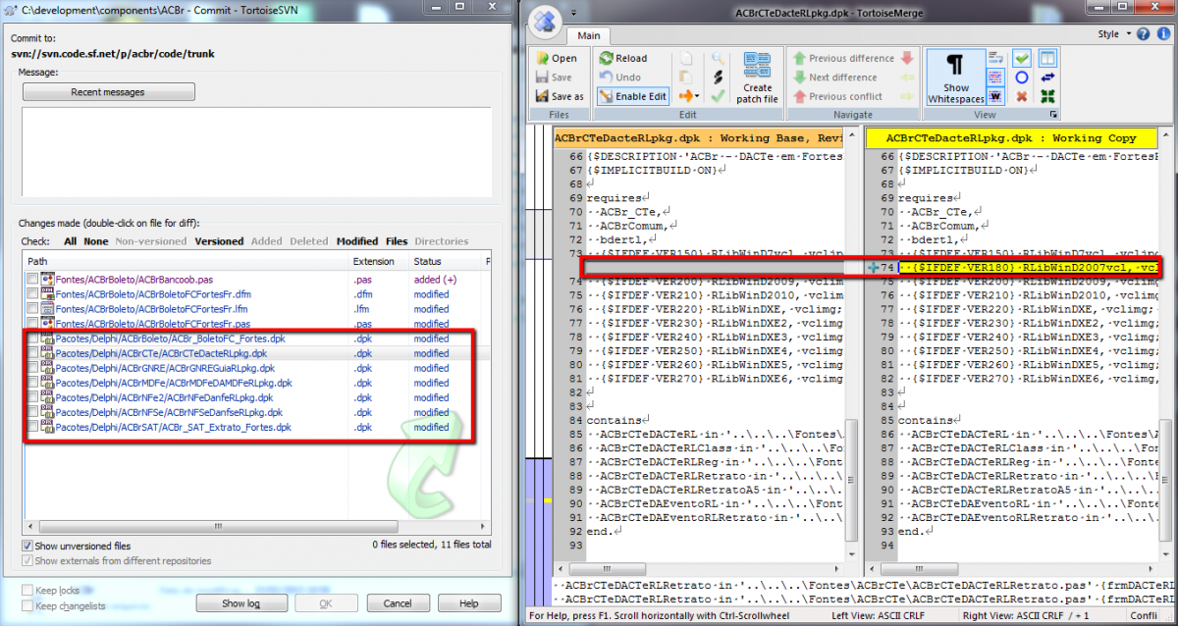Click the Modified check filter link
The width and height of the screenshot is (1178, 626).
pyautogui.click(x=357, y=240)
